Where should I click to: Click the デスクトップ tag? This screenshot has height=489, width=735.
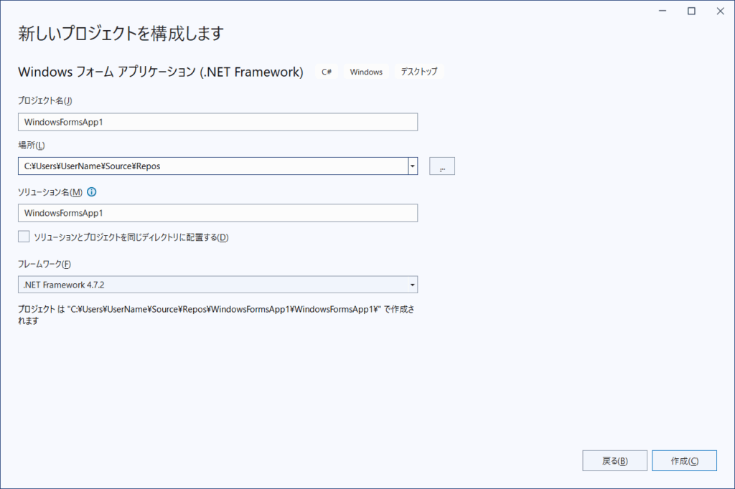pyautogui.click(x=419, y=72)
